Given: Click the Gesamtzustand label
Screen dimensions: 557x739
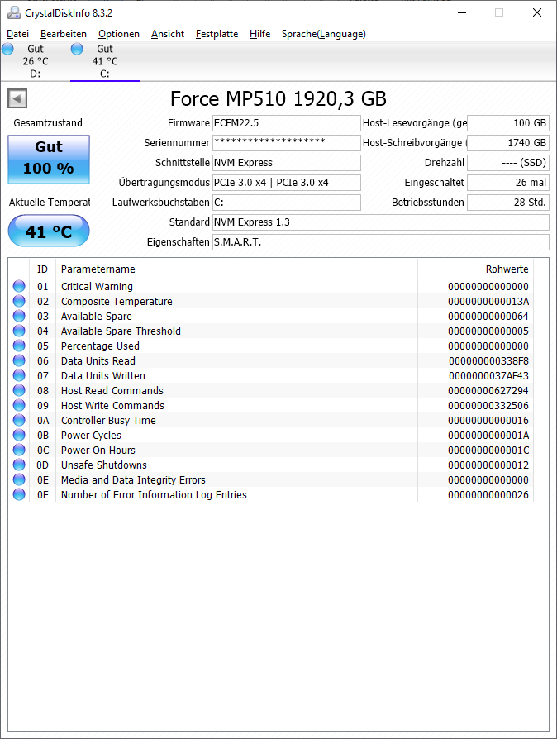Looking at the screenshot, I should [x=48, y=123].
